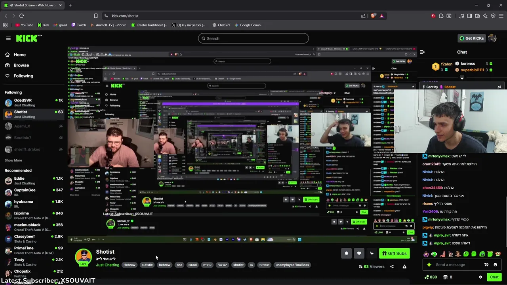Open the user profile avatar menu

tap(492, 38)
